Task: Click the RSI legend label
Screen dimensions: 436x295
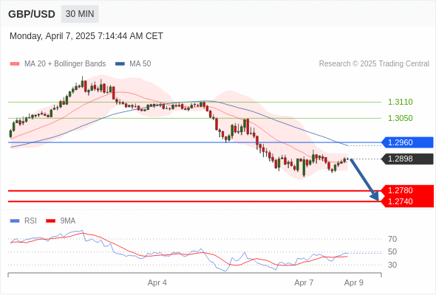Action: click(x=30, y=221)
